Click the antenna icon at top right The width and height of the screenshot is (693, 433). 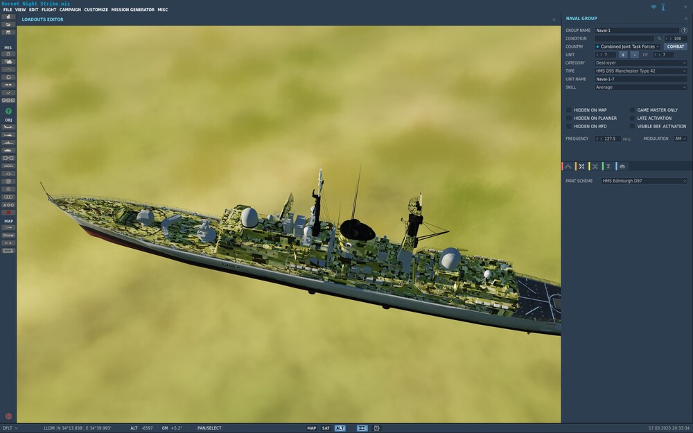point(663,7)
